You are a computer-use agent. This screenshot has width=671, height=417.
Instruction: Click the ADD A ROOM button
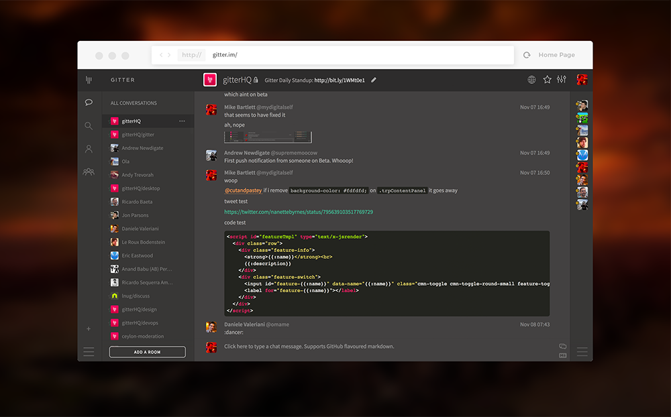click(x=147, y=351)
